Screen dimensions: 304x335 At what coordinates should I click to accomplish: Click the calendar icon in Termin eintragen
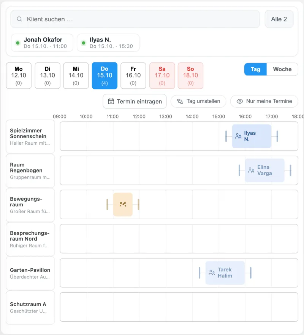coord(111,101)
